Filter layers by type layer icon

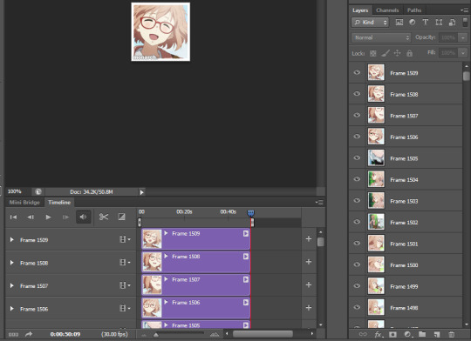(426, 22)
